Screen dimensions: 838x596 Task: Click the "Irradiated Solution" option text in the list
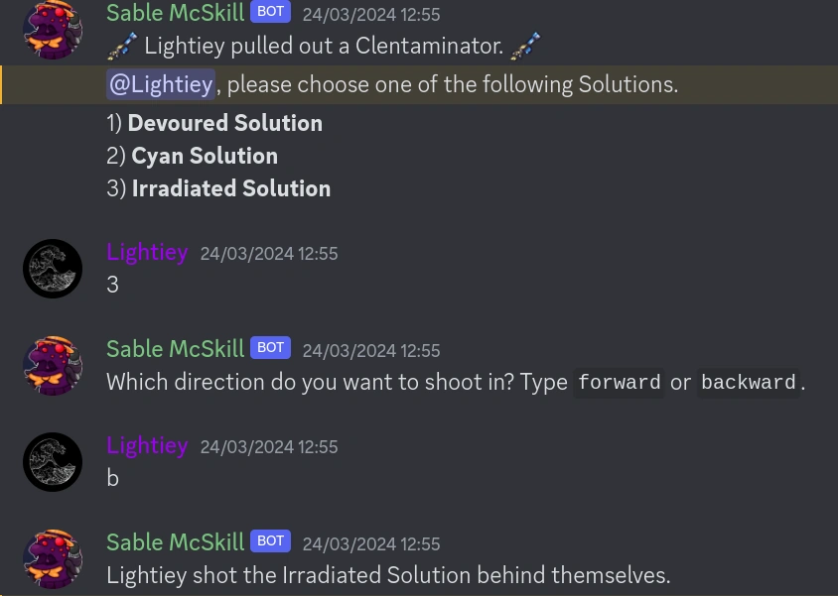231,188
